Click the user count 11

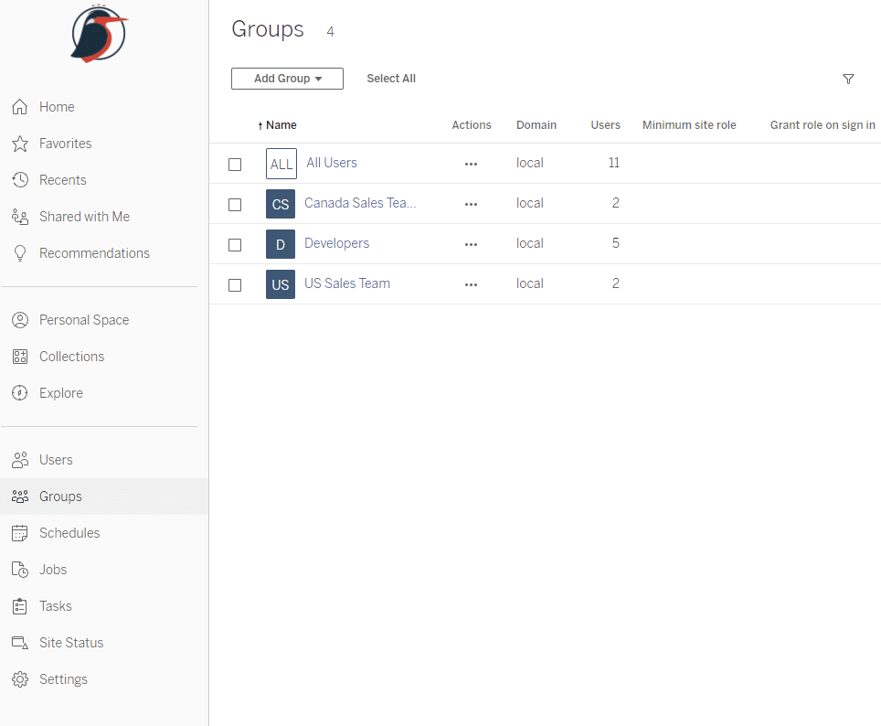click(613, 163)
